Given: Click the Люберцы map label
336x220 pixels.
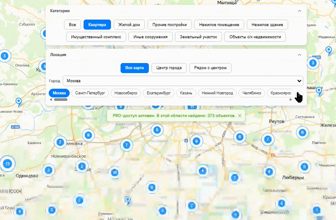Looking at the screenshot, I should click(293, 177).
